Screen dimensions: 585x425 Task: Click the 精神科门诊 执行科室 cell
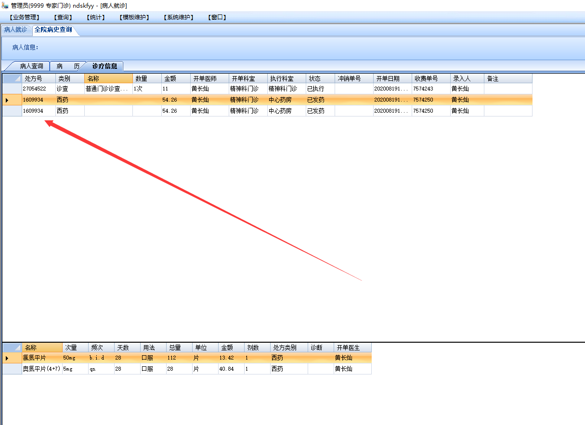tap(286, 89)
